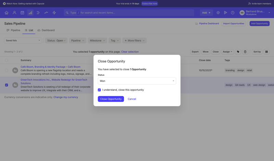The height and width of the screenshot is (161, 274).
Task: Click the Move button
Action: 206,52
